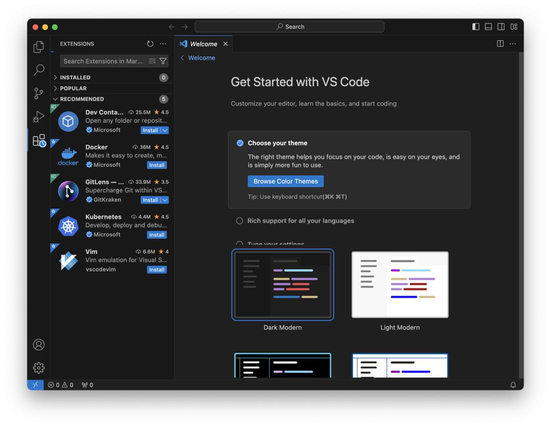Screen dimensions: 551x426
Task: Choose the dark high contrast theme preview
Action: coord(283,365)
